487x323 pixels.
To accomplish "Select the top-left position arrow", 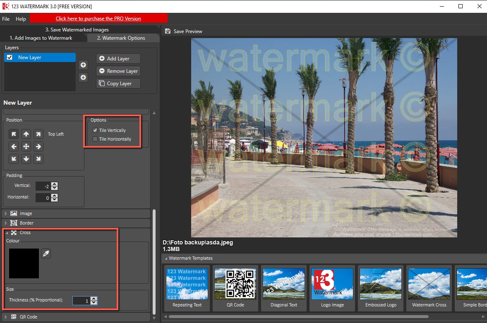I will pyautogui.click(x=14, y=134).
